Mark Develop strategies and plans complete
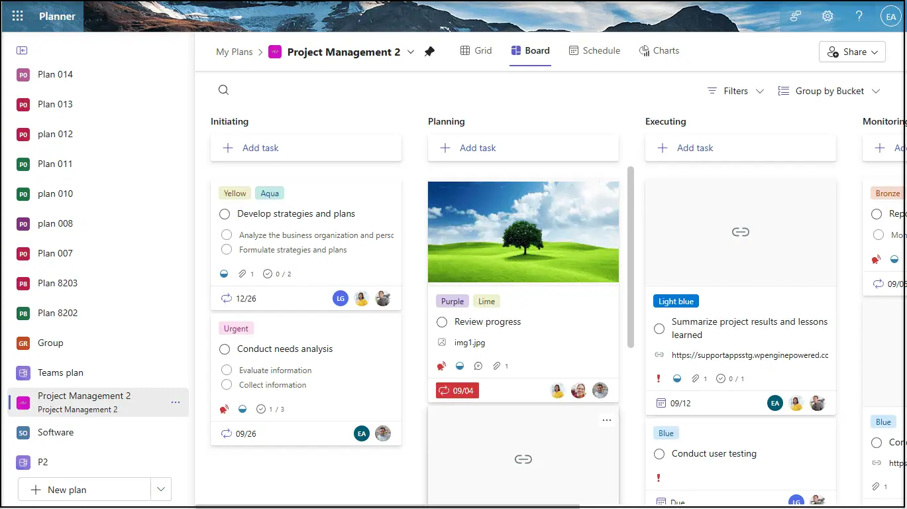 coord(225,214)
